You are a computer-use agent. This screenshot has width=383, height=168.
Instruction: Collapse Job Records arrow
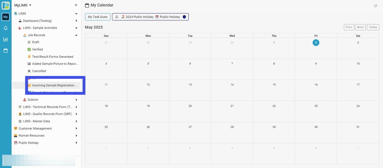tap(76, 35)
